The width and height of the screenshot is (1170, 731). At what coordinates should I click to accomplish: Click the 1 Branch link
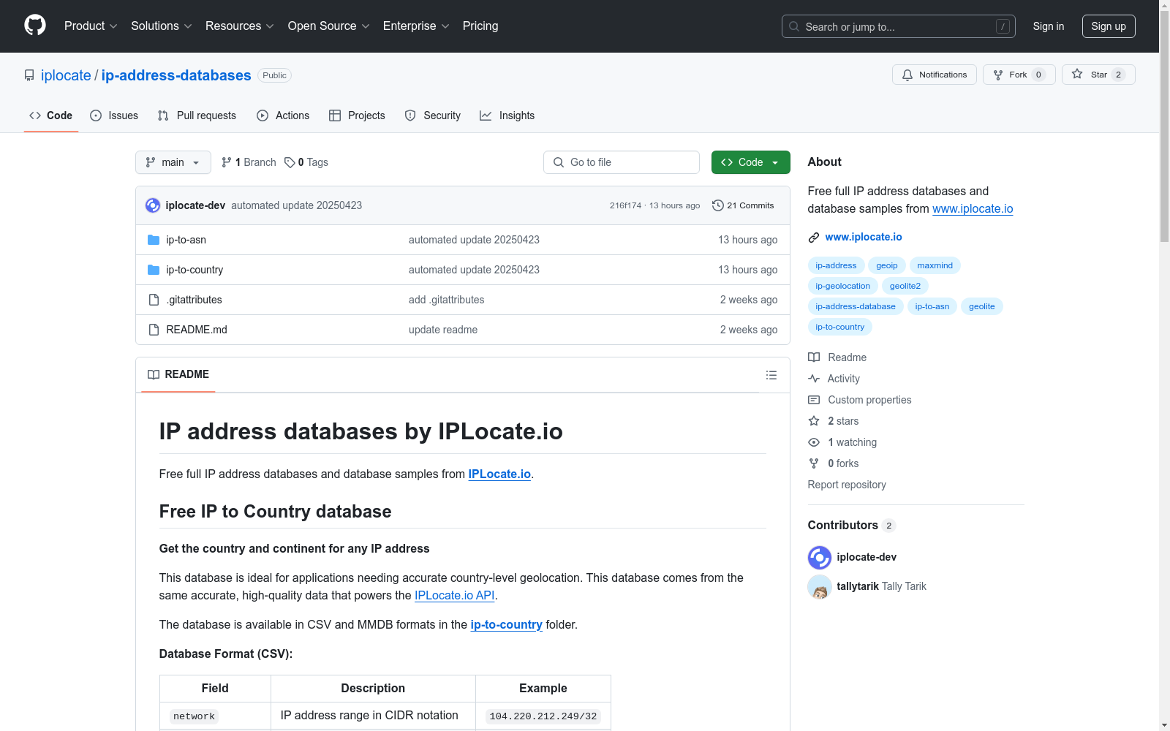click(249, 162)
